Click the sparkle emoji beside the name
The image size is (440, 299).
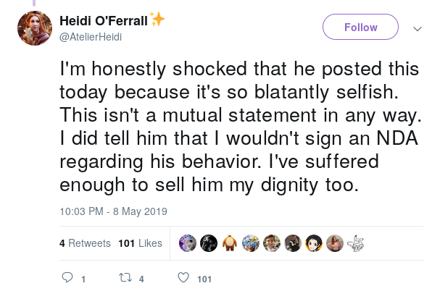(x=157, y=20)
